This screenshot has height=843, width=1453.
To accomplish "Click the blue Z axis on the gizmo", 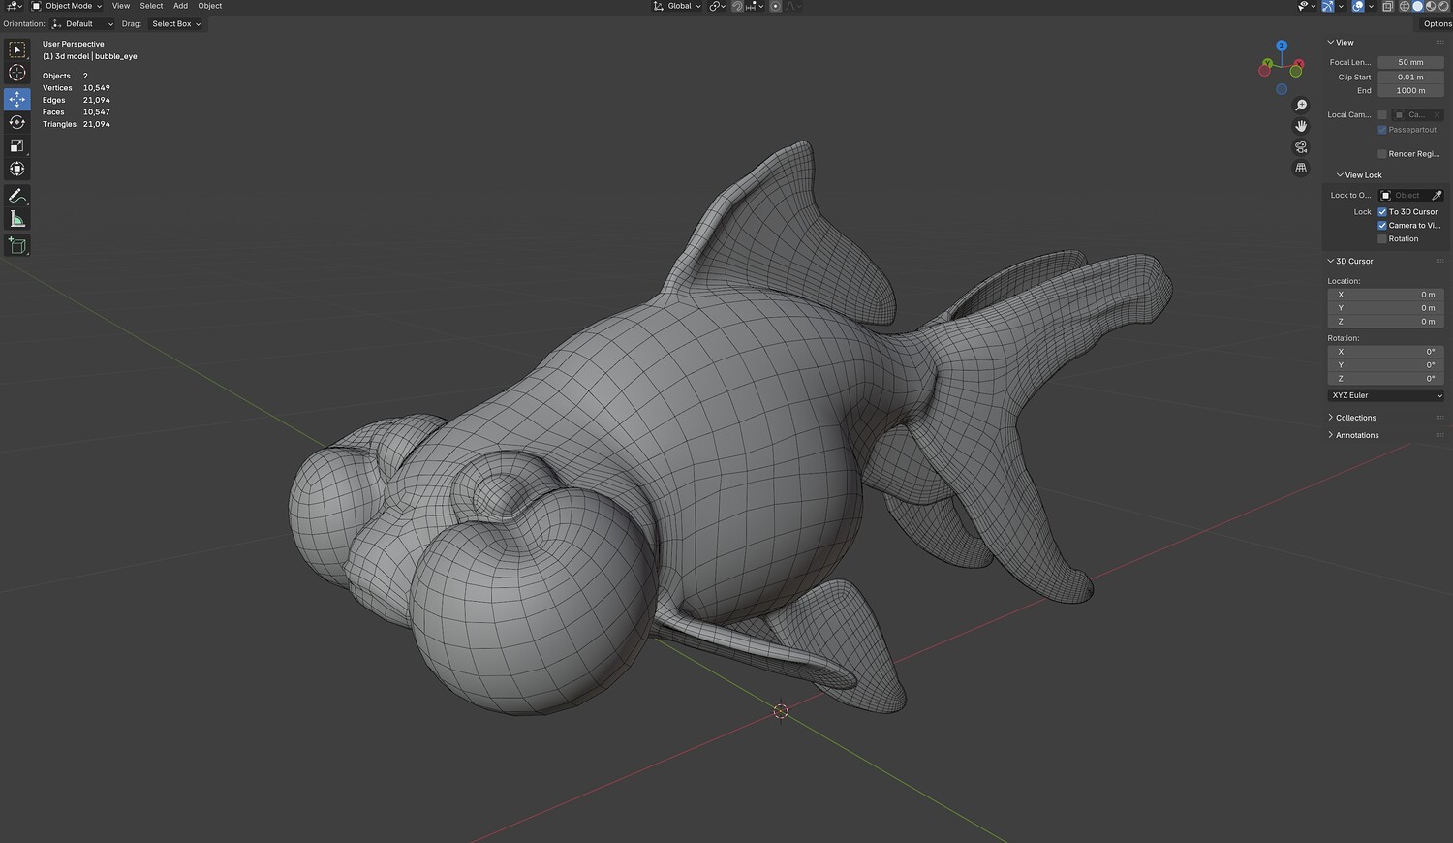I will point(1282,46).
